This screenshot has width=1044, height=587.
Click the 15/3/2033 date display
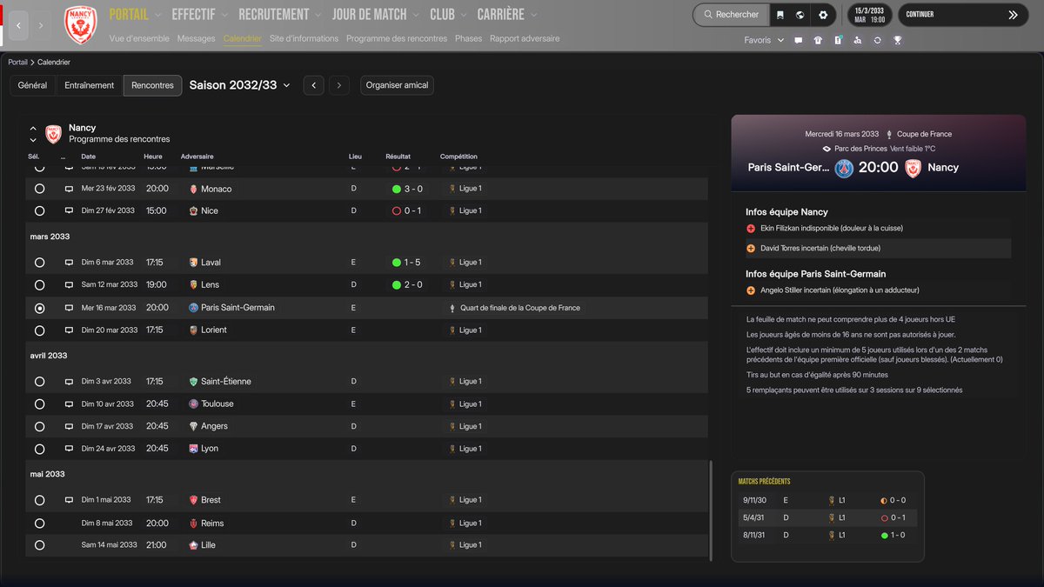870,15
